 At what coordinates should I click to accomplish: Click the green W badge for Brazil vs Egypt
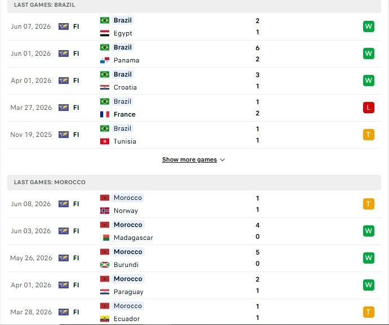tap(368, 26)
